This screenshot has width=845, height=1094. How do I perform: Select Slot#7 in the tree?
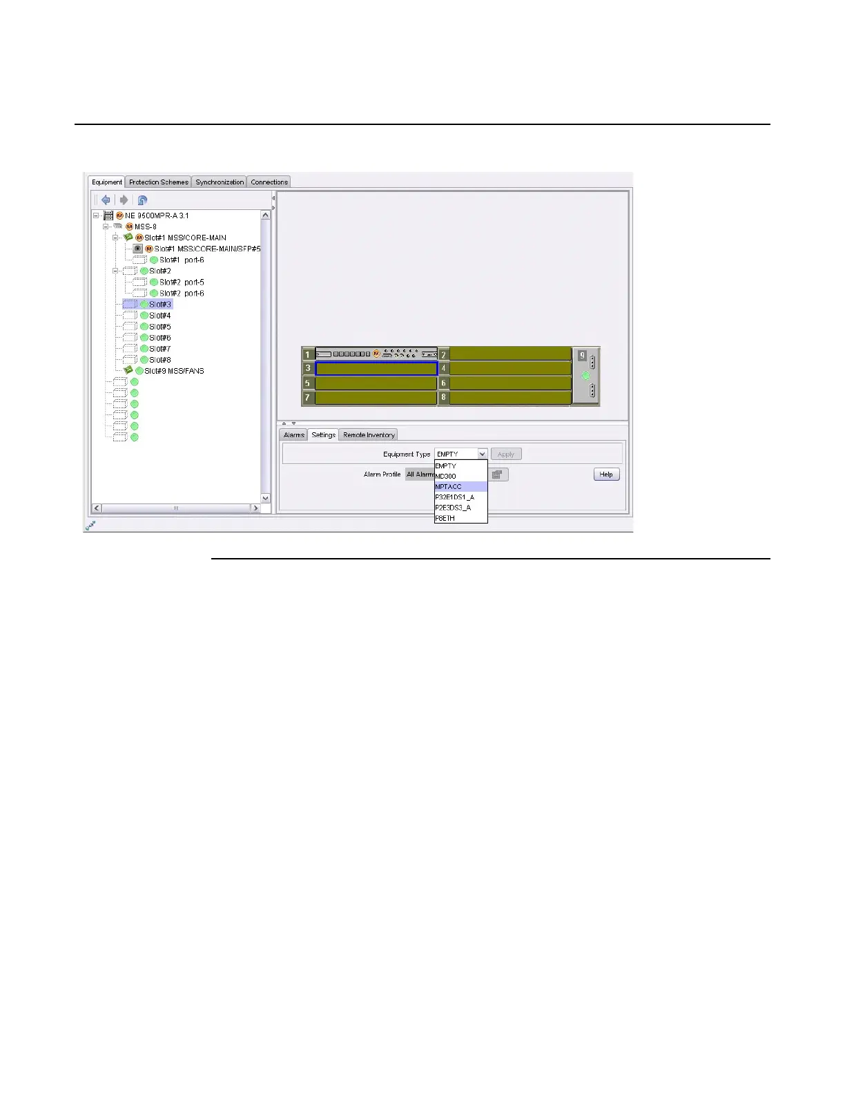[x=160, y=349]
